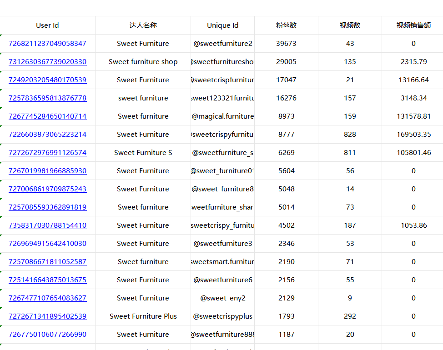Click the link 7249203205480170539
443x350 pixels.
pos(47,80)
